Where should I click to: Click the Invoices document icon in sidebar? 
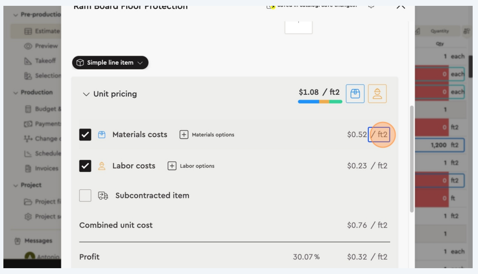[28, 169]
